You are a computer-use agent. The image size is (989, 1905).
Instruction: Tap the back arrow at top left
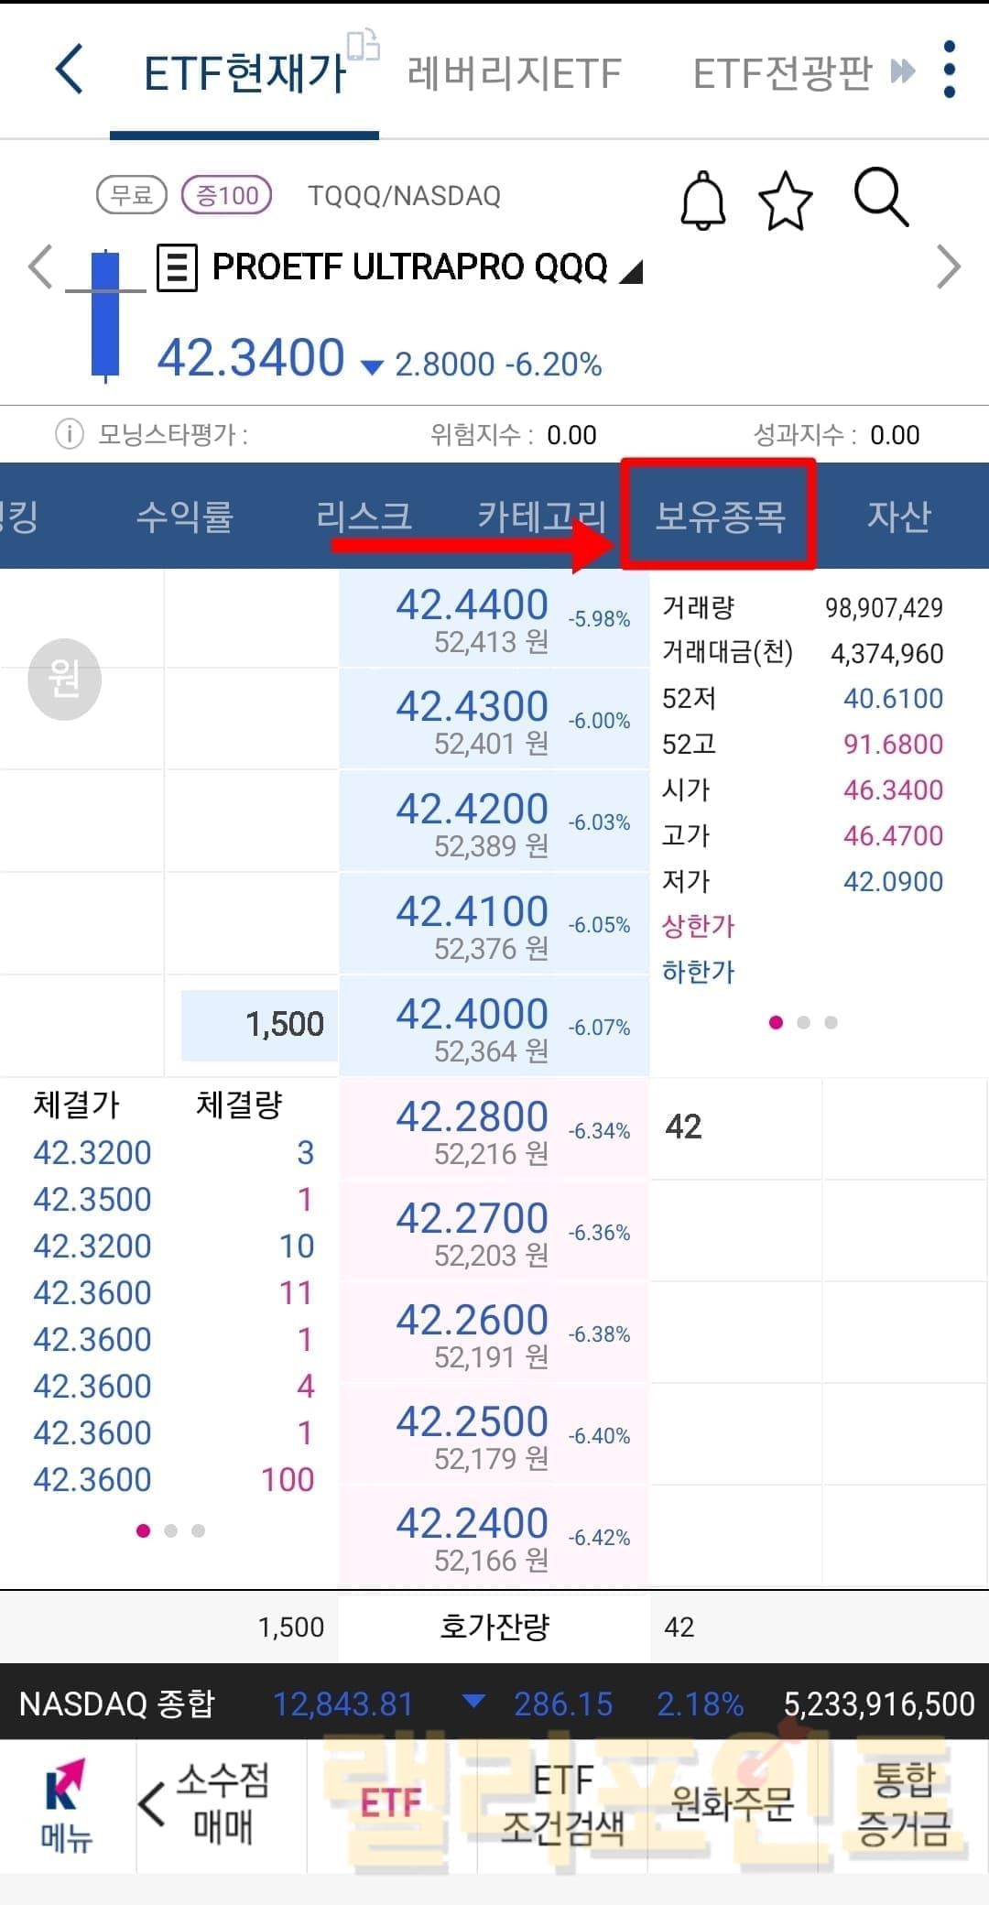(x=70, y=70)
